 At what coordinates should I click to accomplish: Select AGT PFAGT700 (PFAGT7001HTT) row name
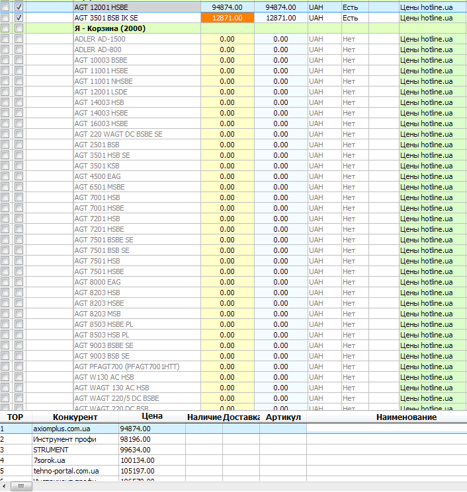click(x=127, y=367)
